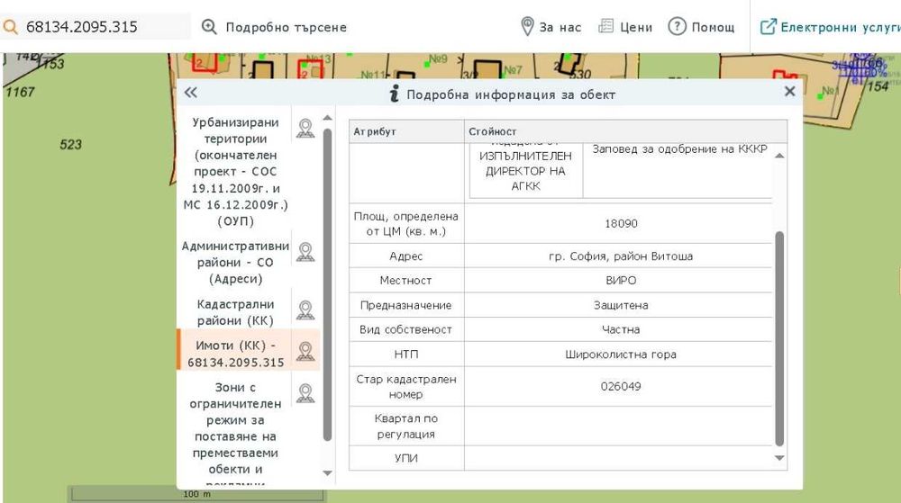Screen dimensions: 901x503
Task: Click the ИЗПЪЛНИТЕЛЕН ДИРЕКТОР НА АГКК cell
Action: pos(526,171)
